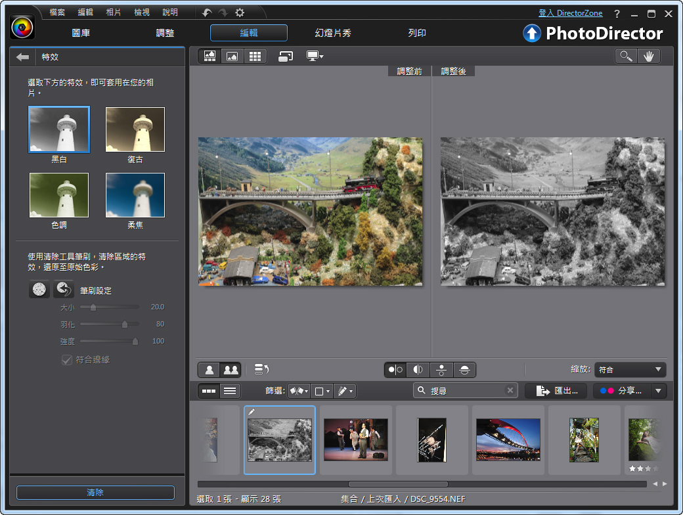Click the back arrow in 特效 panel
The image size is (683, 515).
(x=23, y=57)
